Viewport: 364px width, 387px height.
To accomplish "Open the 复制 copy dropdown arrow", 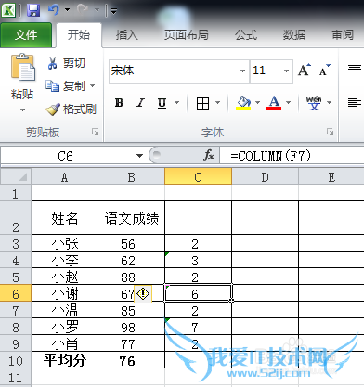I will [x=93, y=85].
